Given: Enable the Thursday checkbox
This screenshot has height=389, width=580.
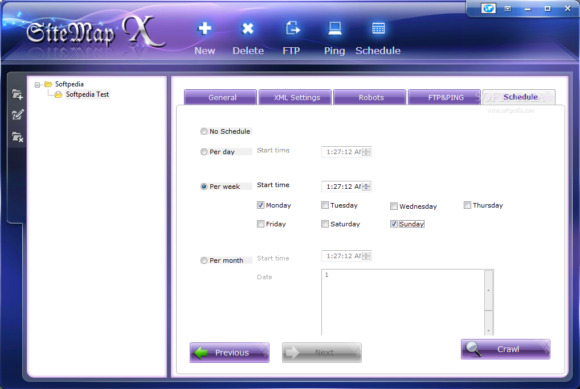Looking at the screenshot, I should tap(467, 205).
